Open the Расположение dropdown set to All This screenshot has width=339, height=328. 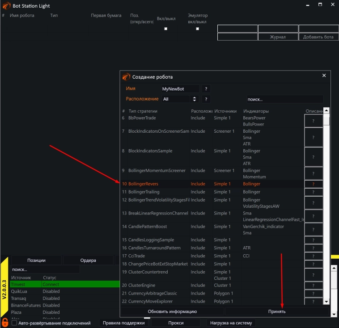[179, 99]
